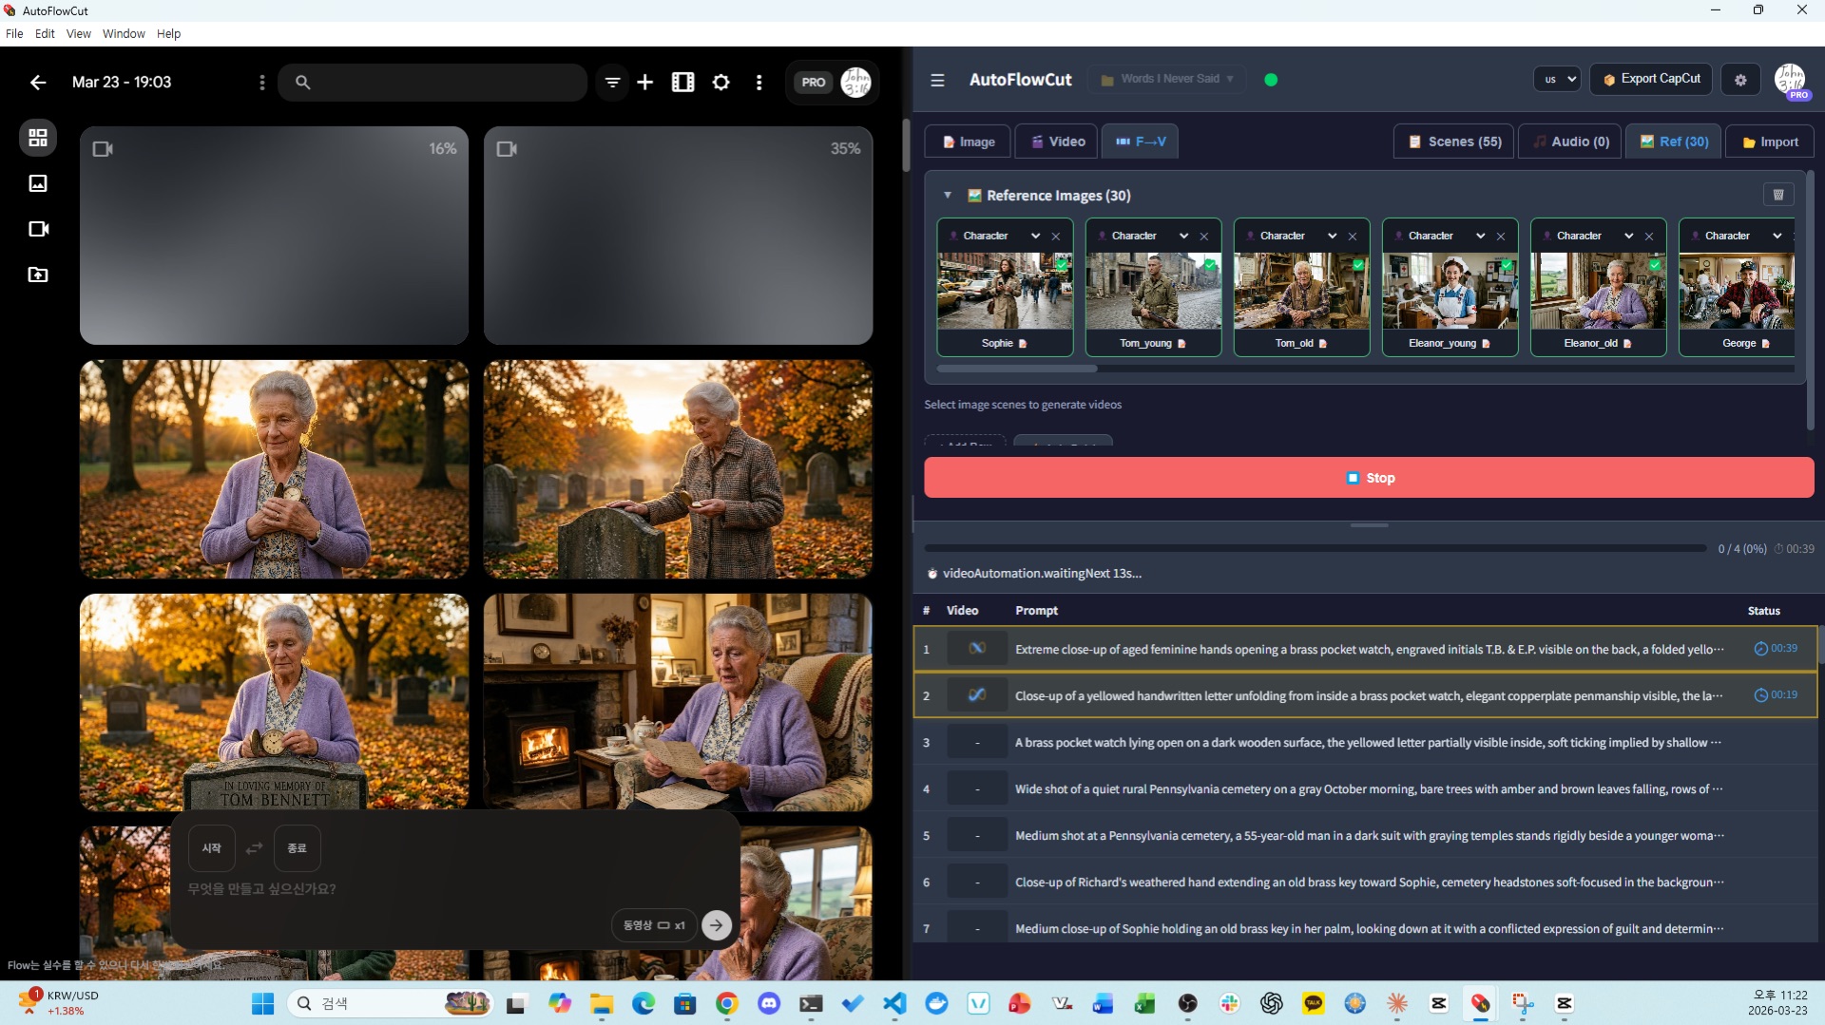Toggle the green checkmark on Sophie image
Viewport: 1825px width, 1025px height.
pos(1062,265)
